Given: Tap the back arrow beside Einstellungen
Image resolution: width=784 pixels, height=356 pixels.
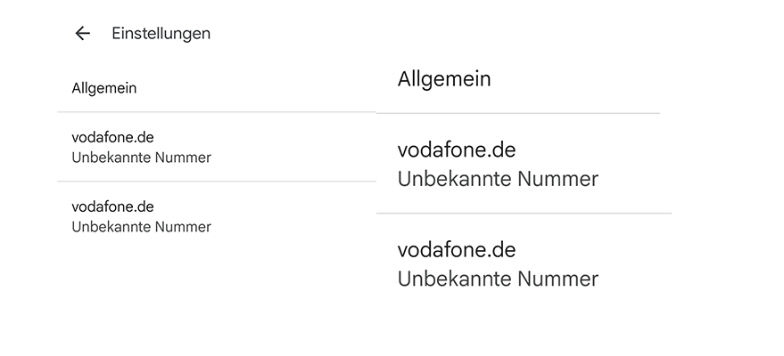Looking at the screenshot, I should tap(83, 34).
